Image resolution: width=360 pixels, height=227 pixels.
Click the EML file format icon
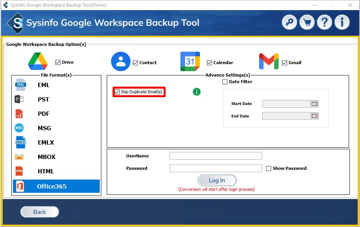click(20, 85)
